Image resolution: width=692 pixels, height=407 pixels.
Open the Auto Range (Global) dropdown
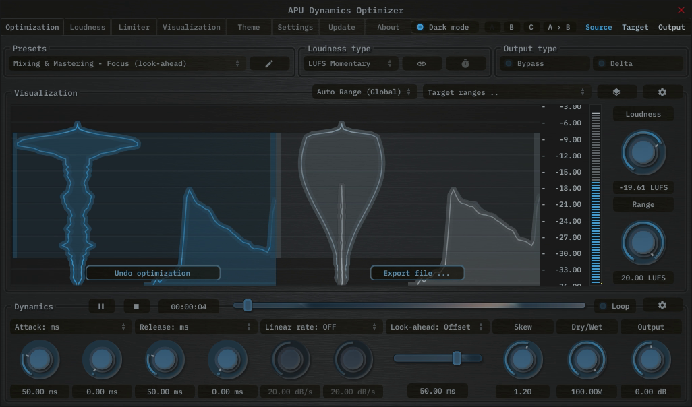click(364, 92)
